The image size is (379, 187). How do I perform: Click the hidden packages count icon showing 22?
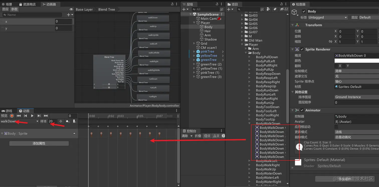[x=284, y=9]
